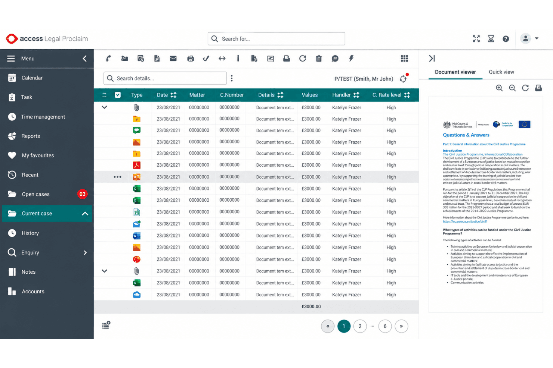
Task: Collapse the Current case section
Action: 85,214
